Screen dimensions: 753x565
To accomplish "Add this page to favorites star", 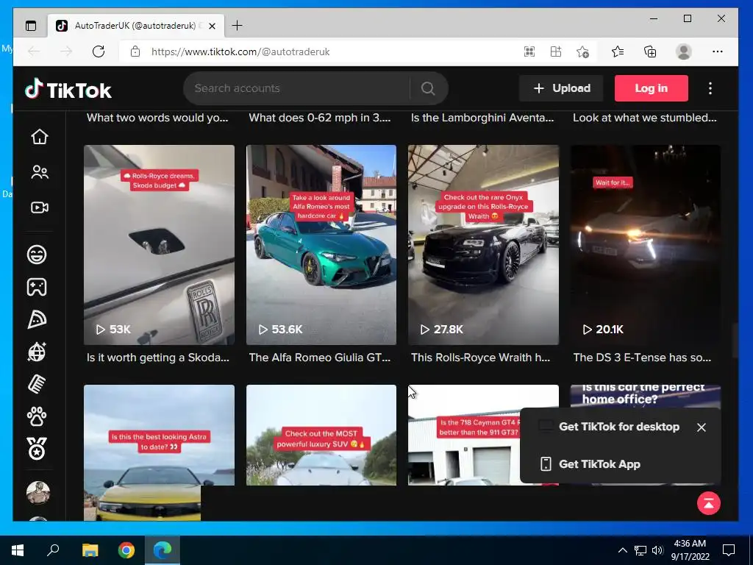I will [x=582, y=51].
